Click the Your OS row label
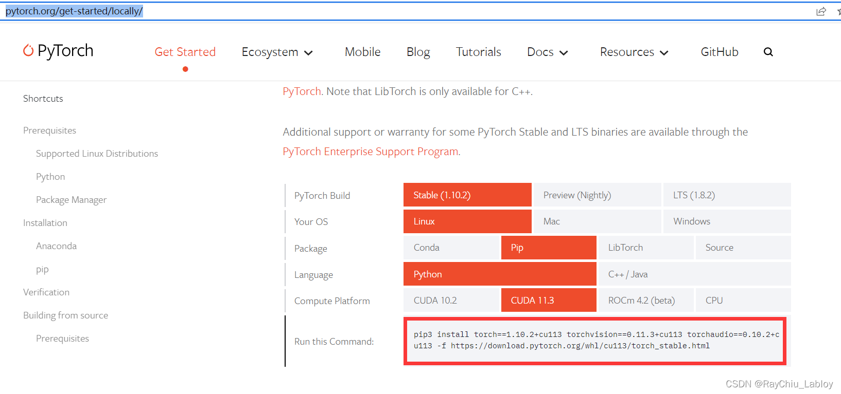 point(311,222)
